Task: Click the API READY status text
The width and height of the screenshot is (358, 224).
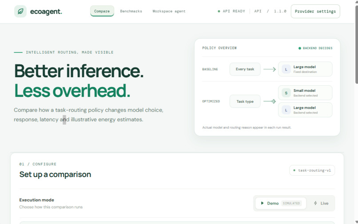Action: coord(234,11)
